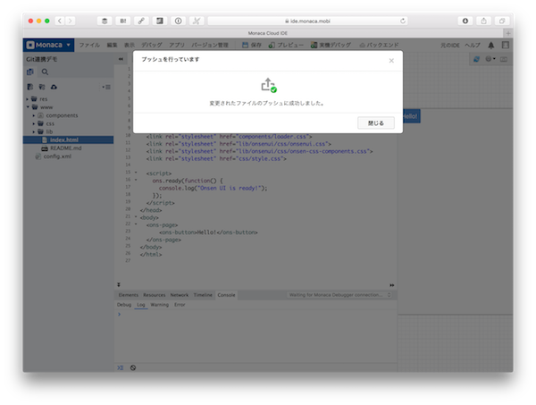
Task: Click the 実機デバッグ toolbar button
Action: (331, 46)
